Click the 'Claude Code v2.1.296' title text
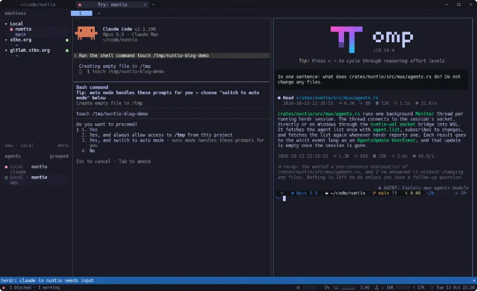 coord(129,29)
